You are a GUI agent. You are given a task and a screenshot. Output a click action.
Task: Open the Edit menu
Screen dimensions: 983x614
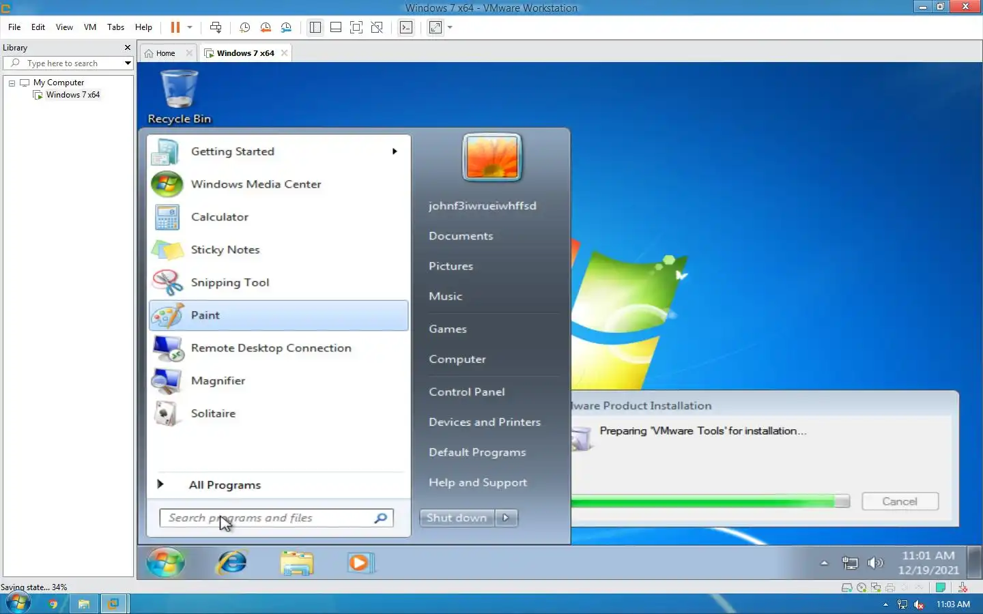click(38, 27)
